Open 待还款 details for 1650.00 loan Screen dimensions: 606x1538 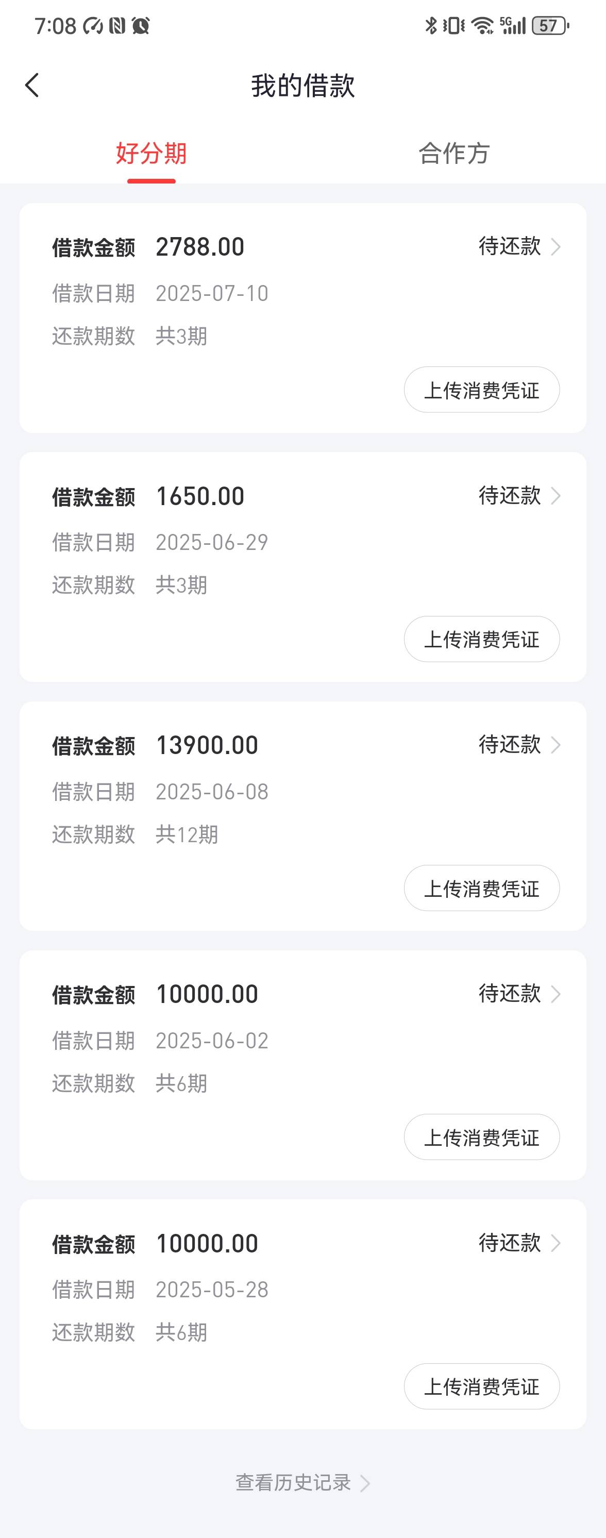point(519,495)
